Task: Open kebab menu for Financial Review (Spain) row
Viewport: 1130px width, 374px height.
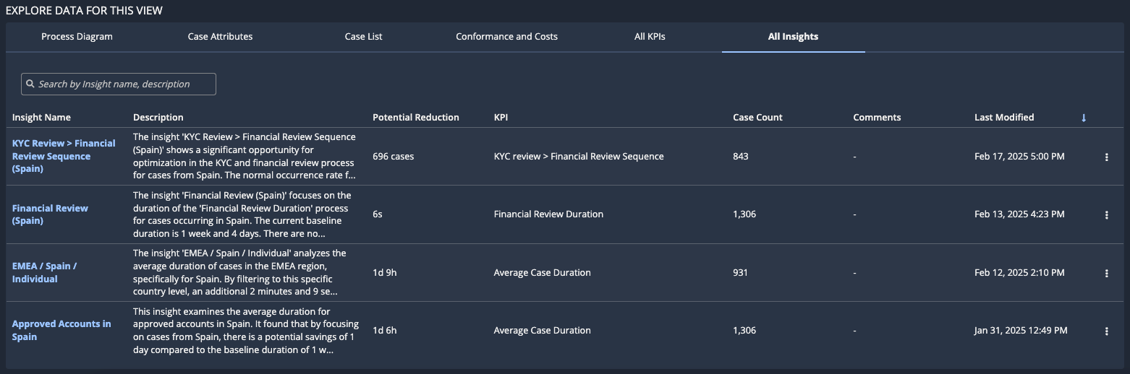Action: pos(1106,214)
